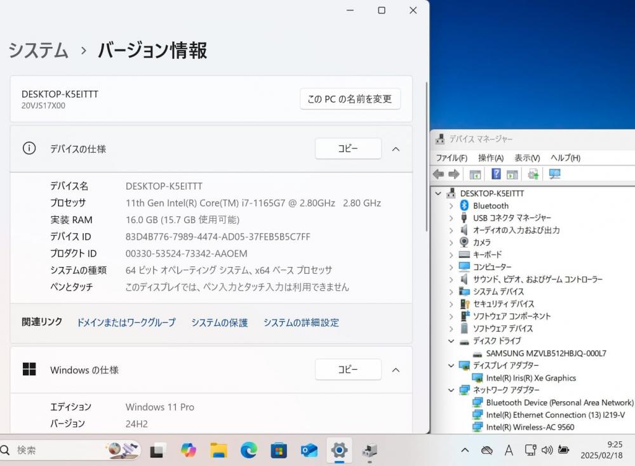Expand the カメラ device category
Viewport: 635px width, 466px height.
pos(451,243)
